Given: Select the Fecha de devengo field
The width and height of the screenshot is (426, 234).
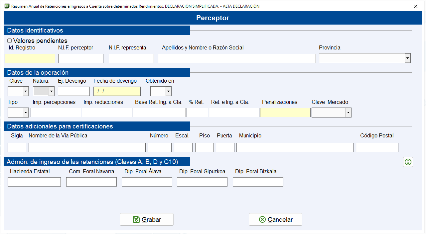Looking at the screenshot, I should pyautogui.click(x=117, y=91).
